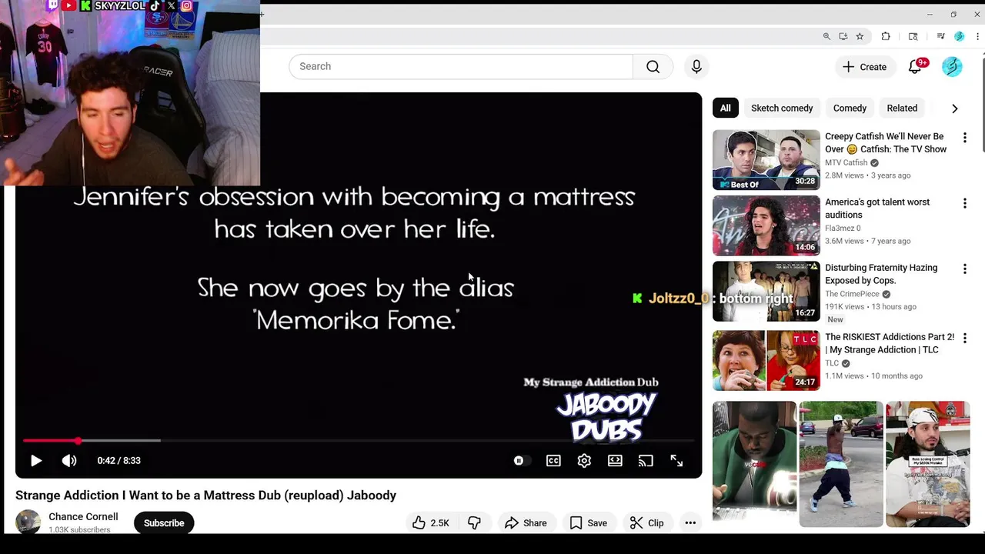
Task: Open the Chrome three-dot menu
Action: (x=977, y=36)
